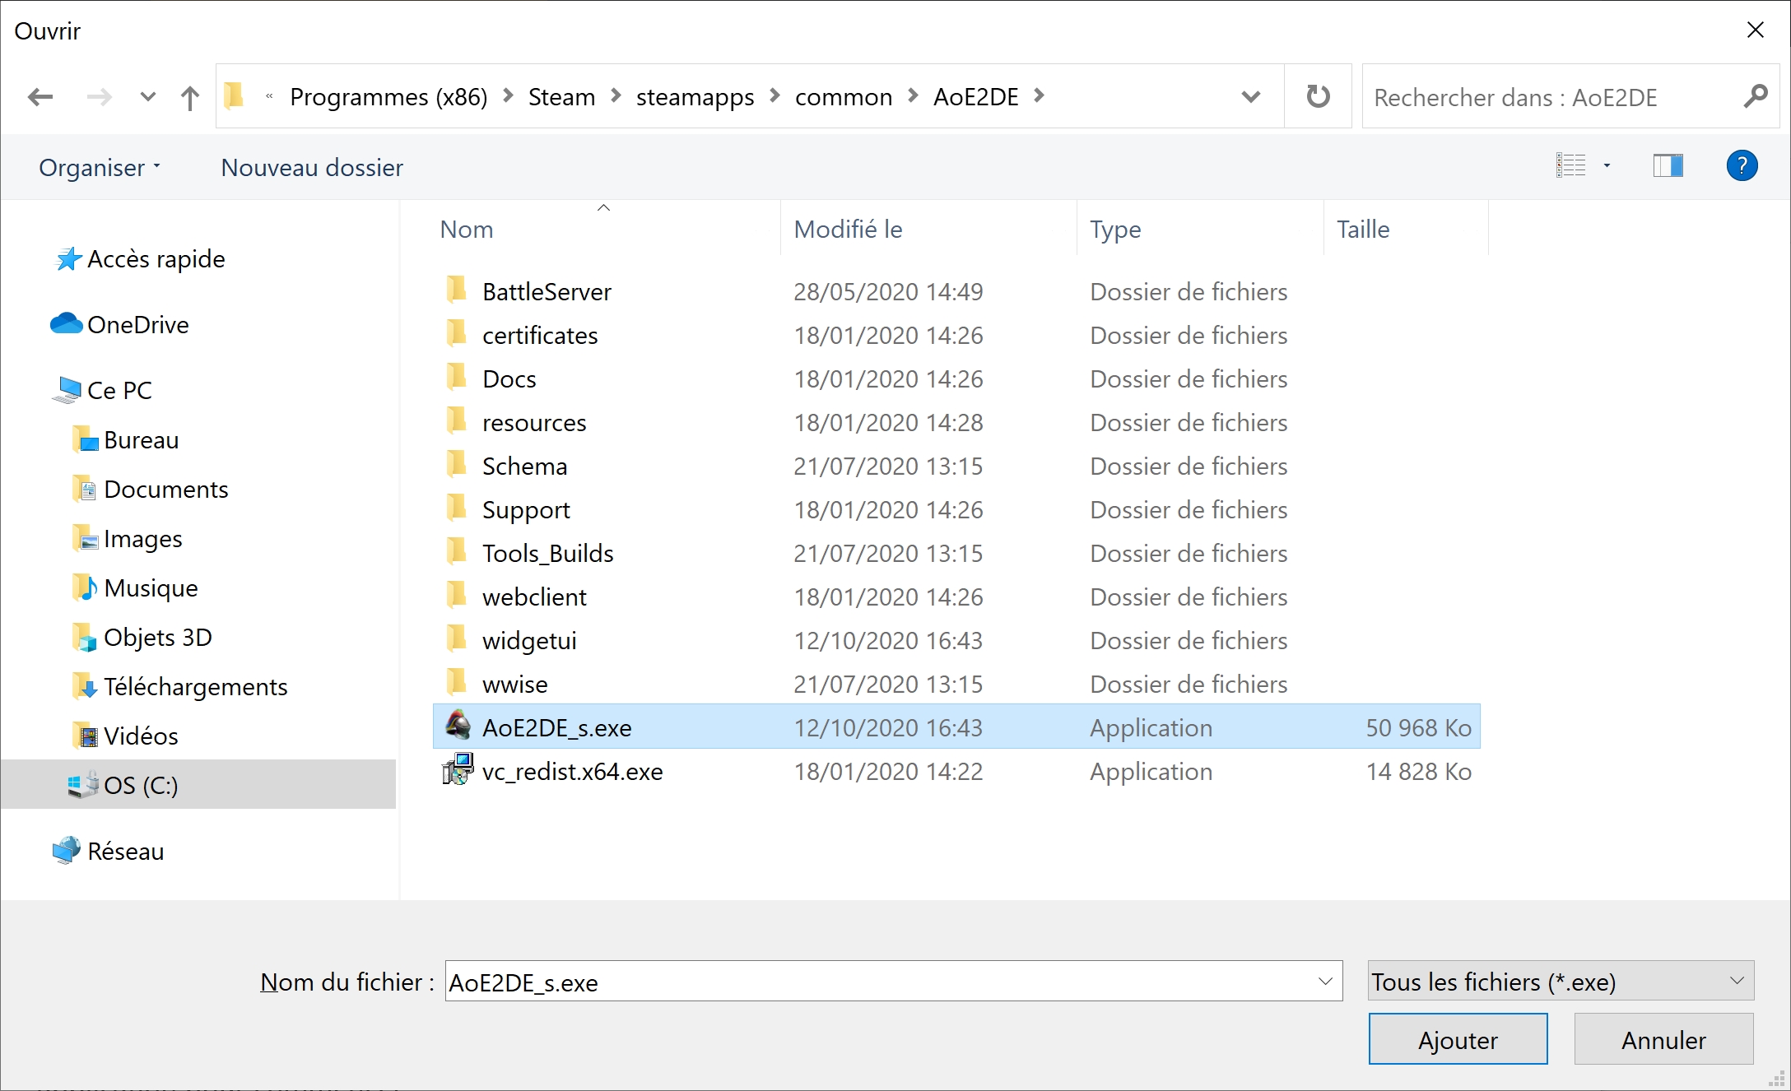Image resolution: width=1791 pixels, height=1091 pixels.
Task: Close the Ouvrir dialog
Action: tap(1755, 30)
